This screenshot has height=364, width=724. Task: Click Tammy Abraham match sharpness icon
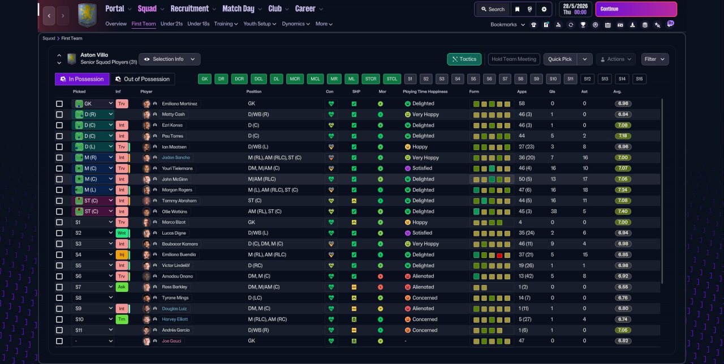click(354, 201)
